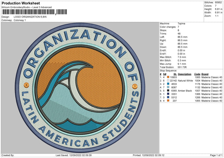Click 'Madeira Classic 40' in the 1366 row
The image size is (224, 158).
coord(212,94)
